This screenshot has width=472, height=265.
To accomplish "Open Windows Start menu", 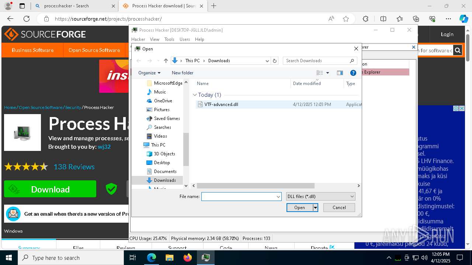I will 9,258.
